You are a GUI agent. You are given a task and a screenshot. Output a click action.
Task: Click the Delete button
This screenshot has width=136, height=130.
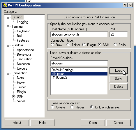119,87
